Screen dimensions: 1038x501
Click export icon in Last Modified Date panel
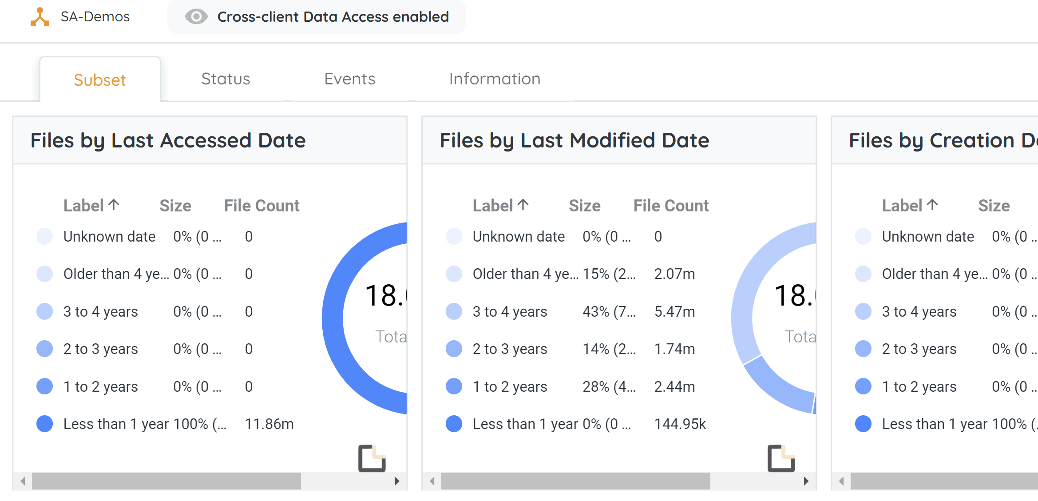[x=781, y=458]
